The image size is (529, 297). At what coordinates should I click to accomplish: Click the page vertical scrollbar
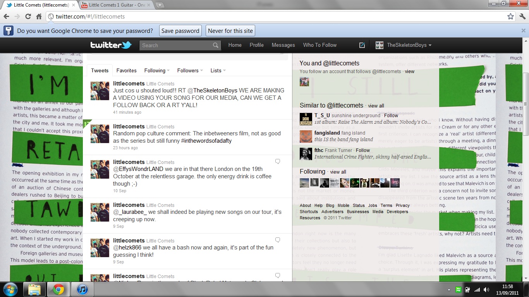click(526, 104)
